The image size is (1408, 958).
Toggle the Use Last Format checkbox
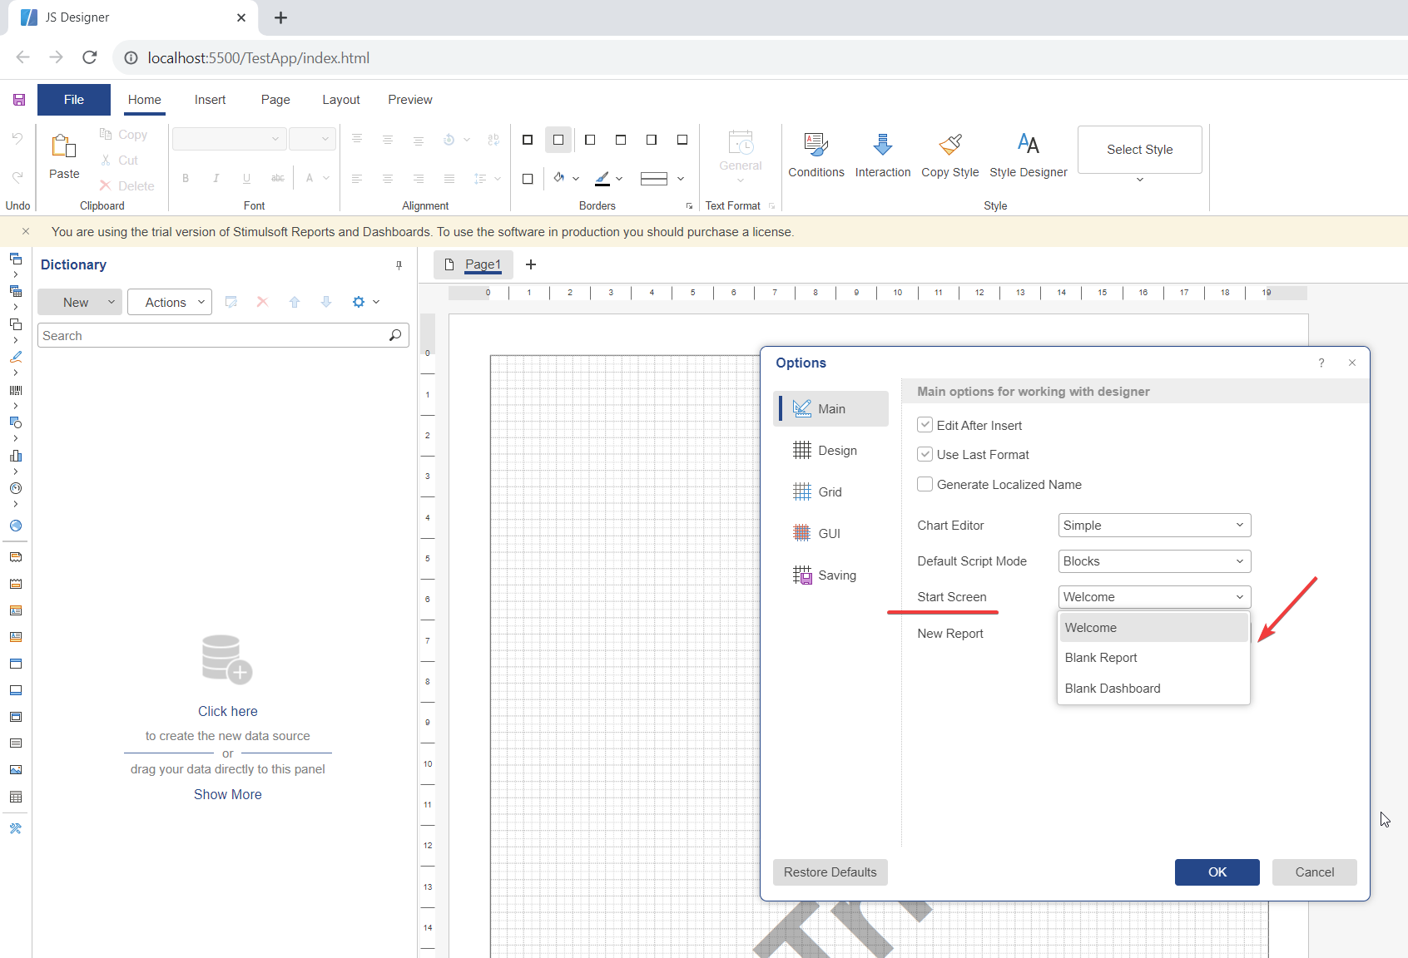click(x=925, y=454)
